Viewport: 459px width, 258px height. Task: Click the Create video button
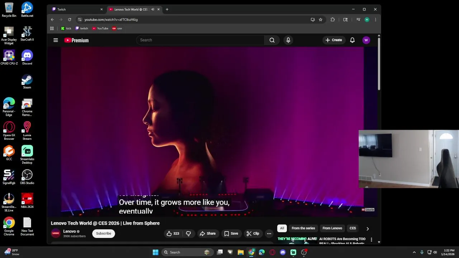(333, 40)
